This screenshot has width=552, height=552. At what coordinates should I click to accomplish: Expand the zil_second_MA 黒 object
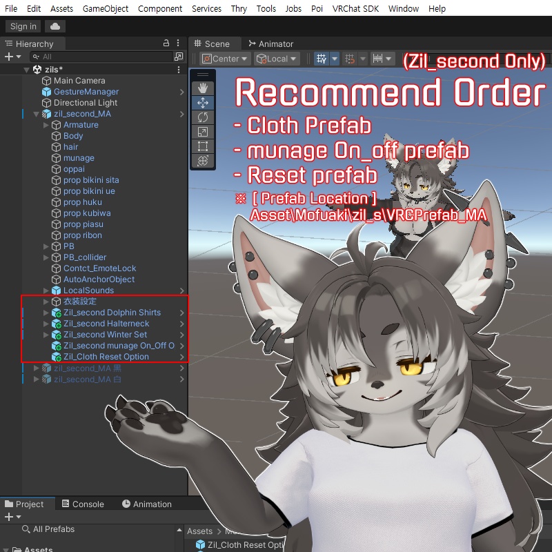[x=36, y=368]
